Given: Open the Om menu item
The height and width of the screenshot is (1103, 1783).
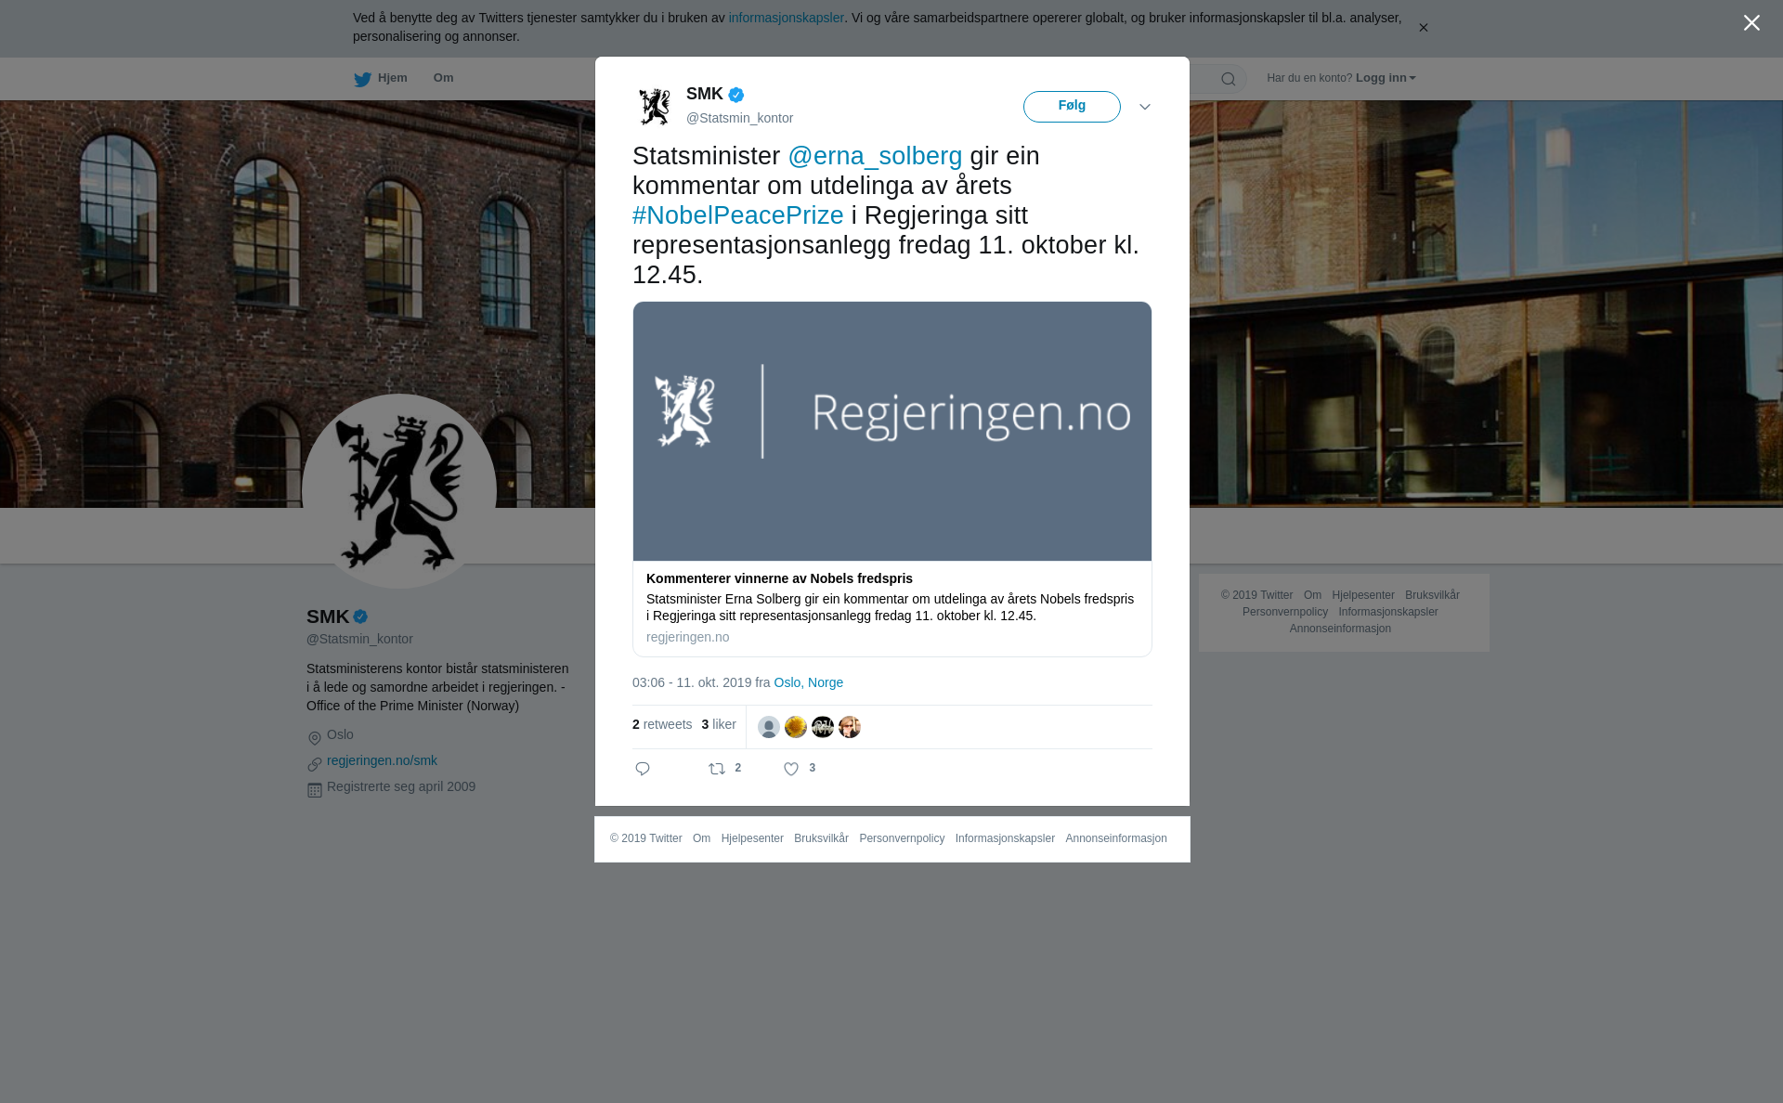Looking at the screenshot, I should (x=443, y=78).
